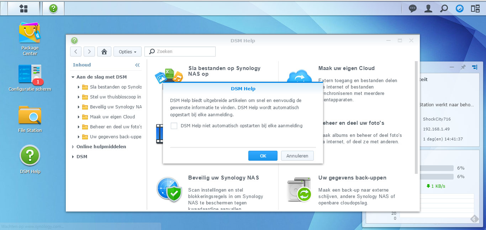Image resolution: width=486 pixels, height=230 pixels.
Task: Select Maak uw eigen Cloud tree item
Action: (112, 117)
